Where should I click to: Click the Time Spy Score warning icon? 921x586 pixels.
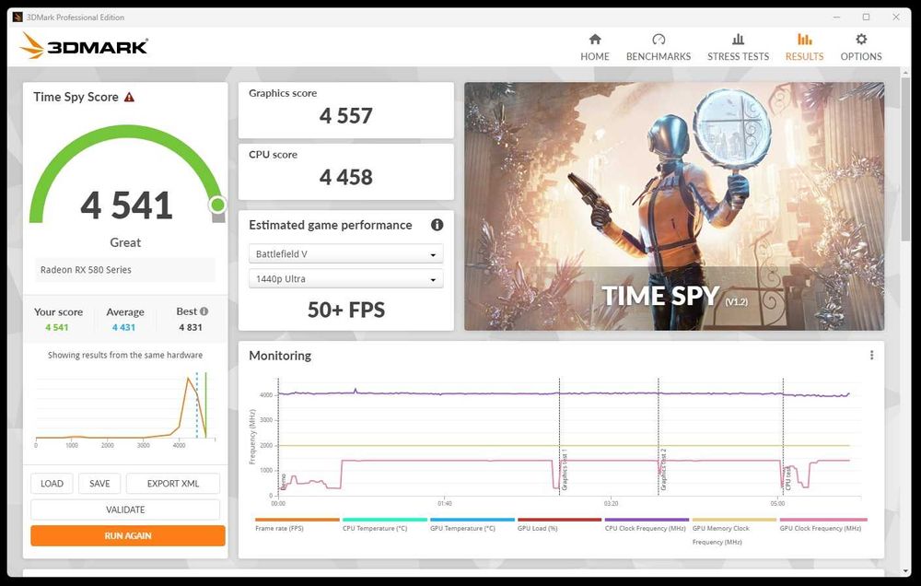click(x=129, y=97)
